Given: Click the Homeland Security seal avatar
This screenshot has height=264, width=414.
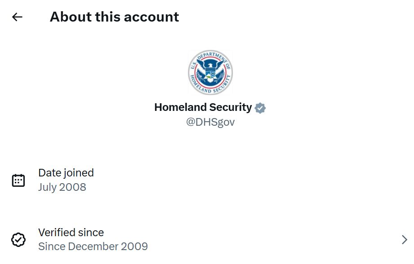Looking at the screenshot, I should (x=210, y=72).
